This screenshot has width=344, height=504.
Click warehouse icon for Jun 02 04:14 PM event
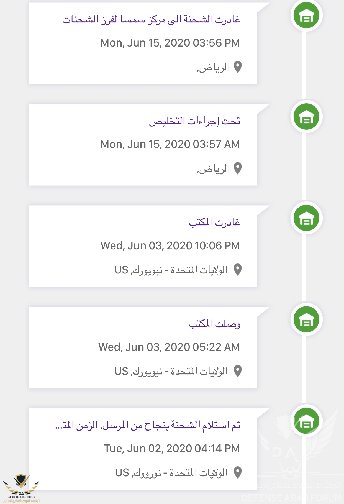(306, 421)
